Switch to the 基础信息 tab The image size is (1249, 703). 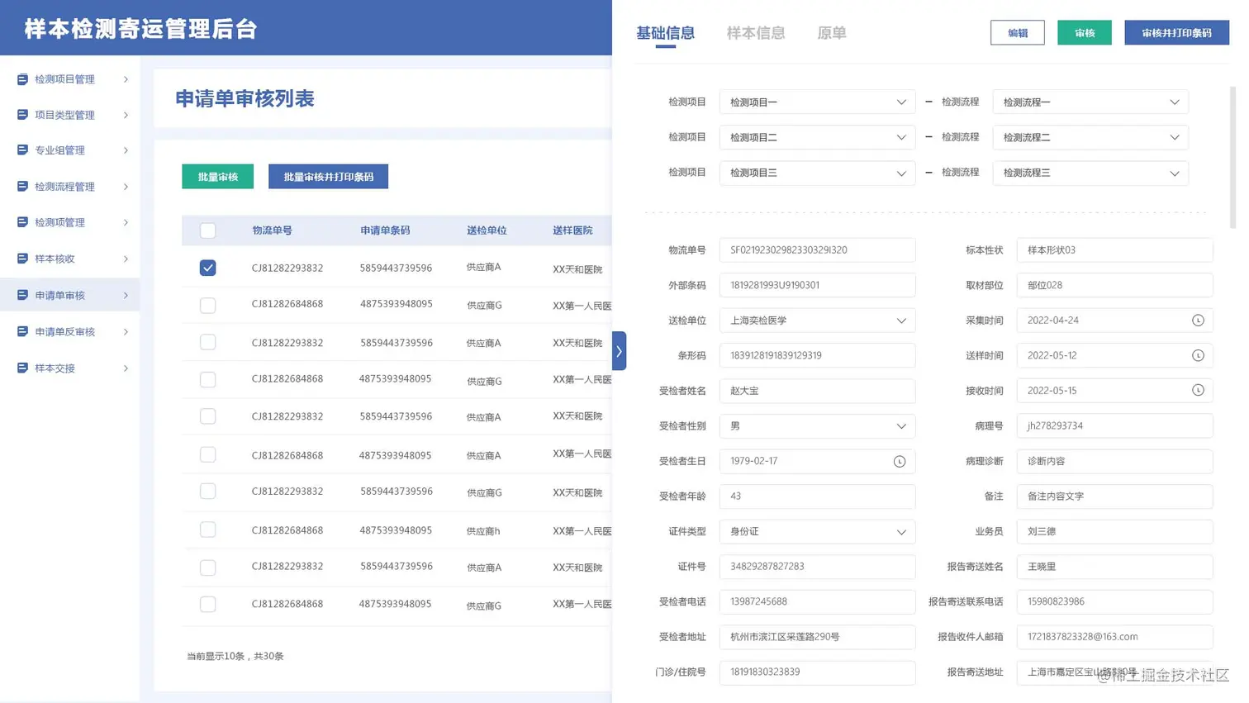point(665,33)
